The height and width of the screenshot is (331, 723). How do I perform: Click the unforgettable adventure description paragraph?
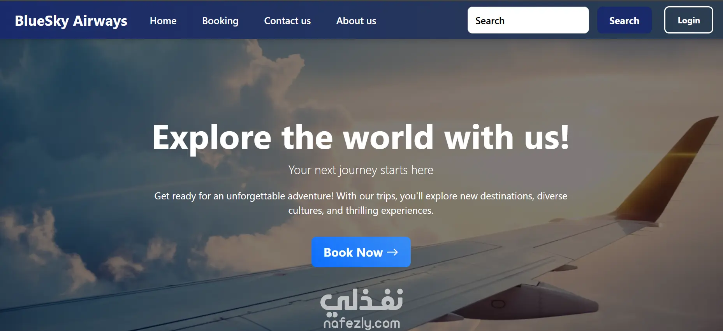361,203
